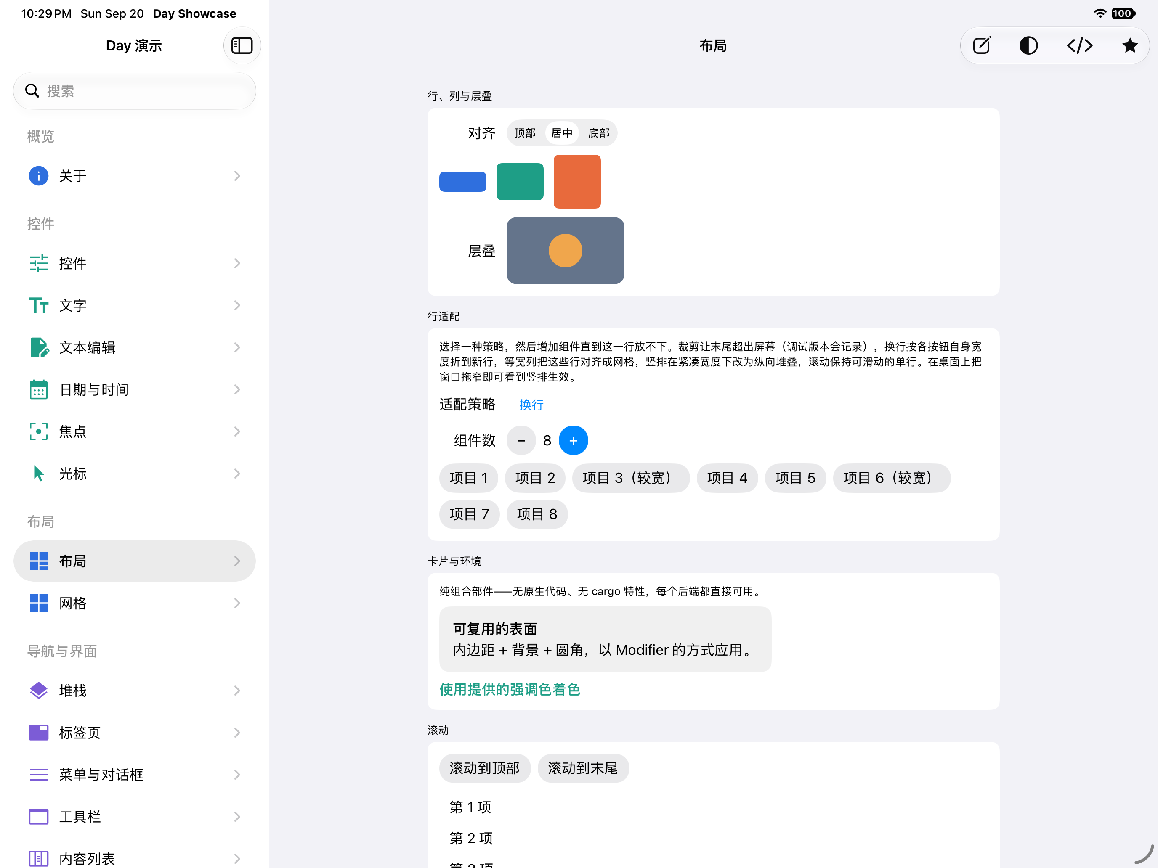
Task: Click the focus bracket icon beside 焦点
Action: [38, 431]
